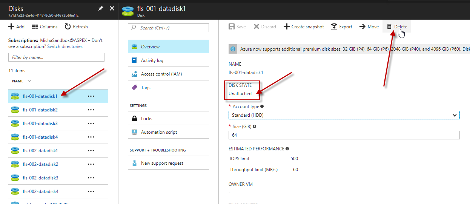Open the Locks settings

click(168, 118)
